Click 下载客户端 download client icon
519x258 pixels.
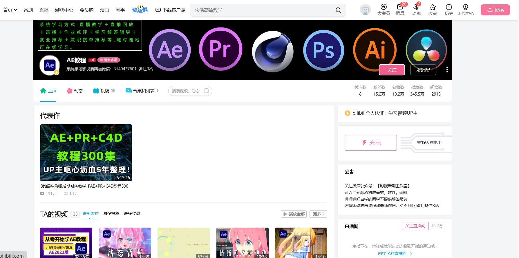pos(158,10)
